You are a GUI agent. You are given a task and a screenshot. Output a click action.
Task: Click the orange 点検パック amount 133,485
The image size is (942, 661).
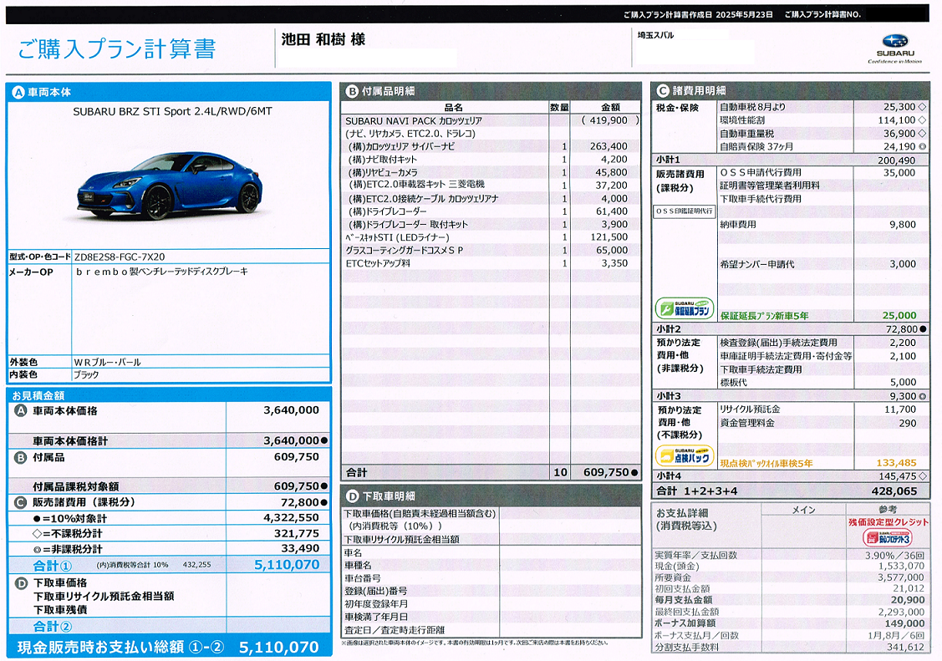896,463
